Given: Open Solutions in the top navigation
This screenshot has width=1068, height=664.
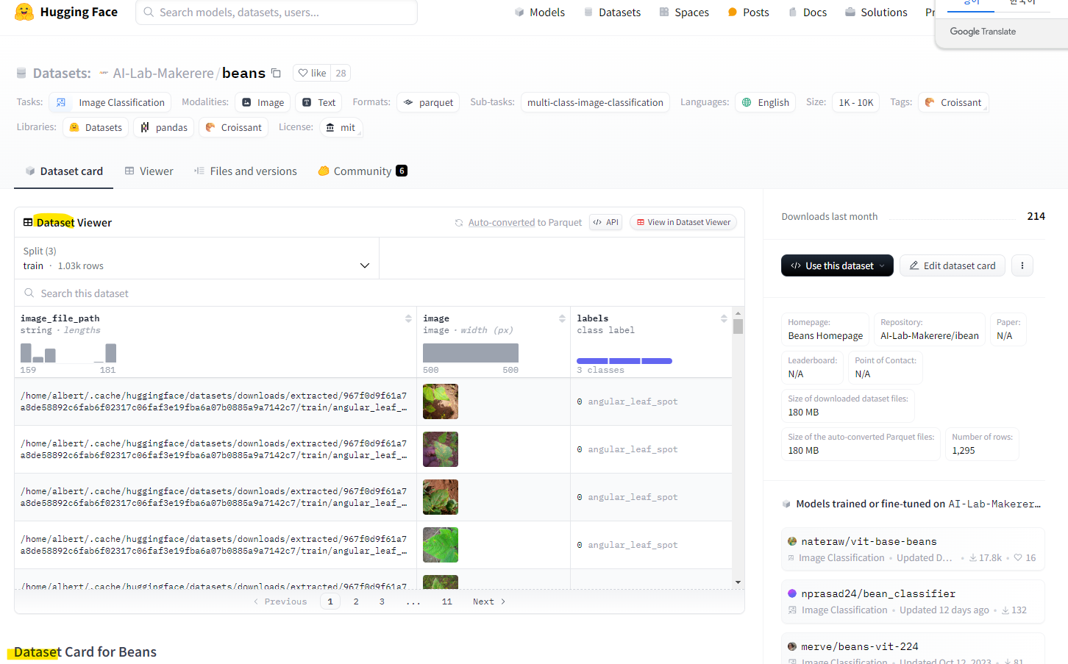Looking at the screenshot, I should click(876, 13).
